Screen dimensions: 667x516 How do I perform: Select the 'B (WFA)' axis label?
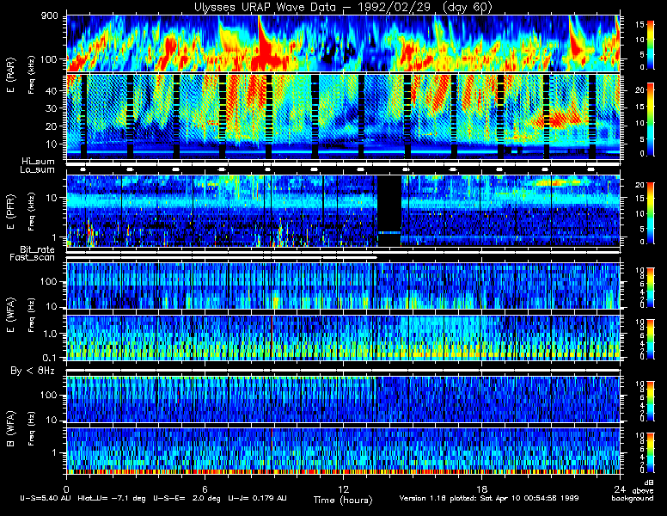(10, 429)
